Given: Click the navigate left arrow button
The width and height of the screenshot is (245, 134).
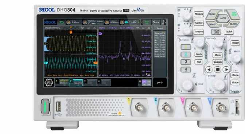Looking at the screenshot, I should [x=209, y=70].
